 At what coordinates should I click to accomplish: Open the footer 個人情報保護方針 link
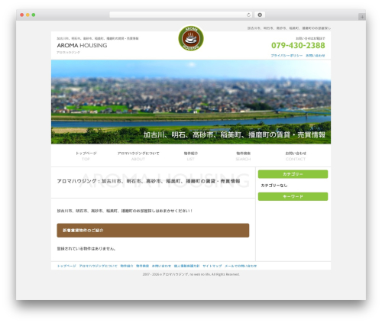(x=186, y=266)
